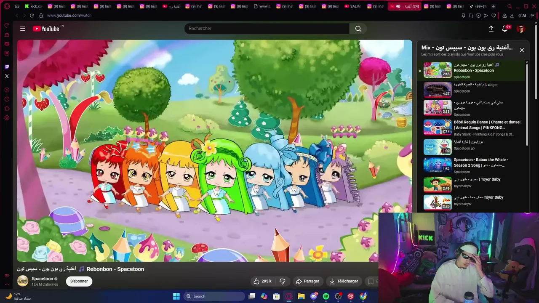
Task: Play the 2:49 Toyor Baby video thumbnail
Action: 438,184
